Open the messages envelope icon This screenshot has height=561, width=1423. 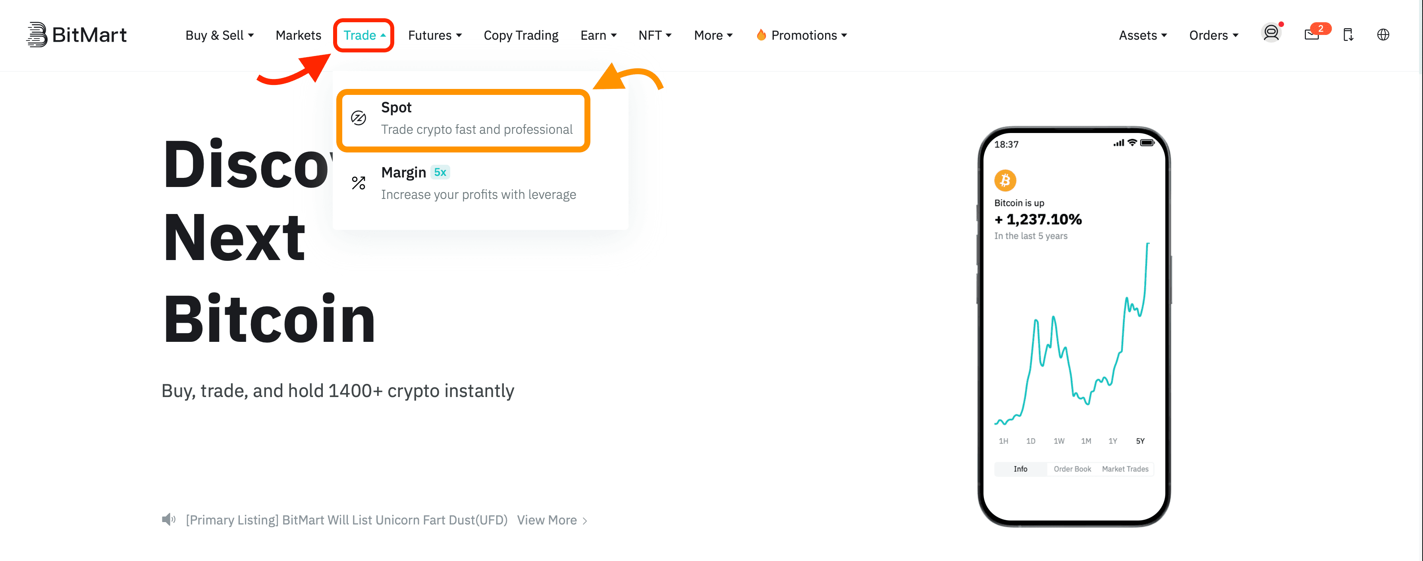tap(1311, 35)
